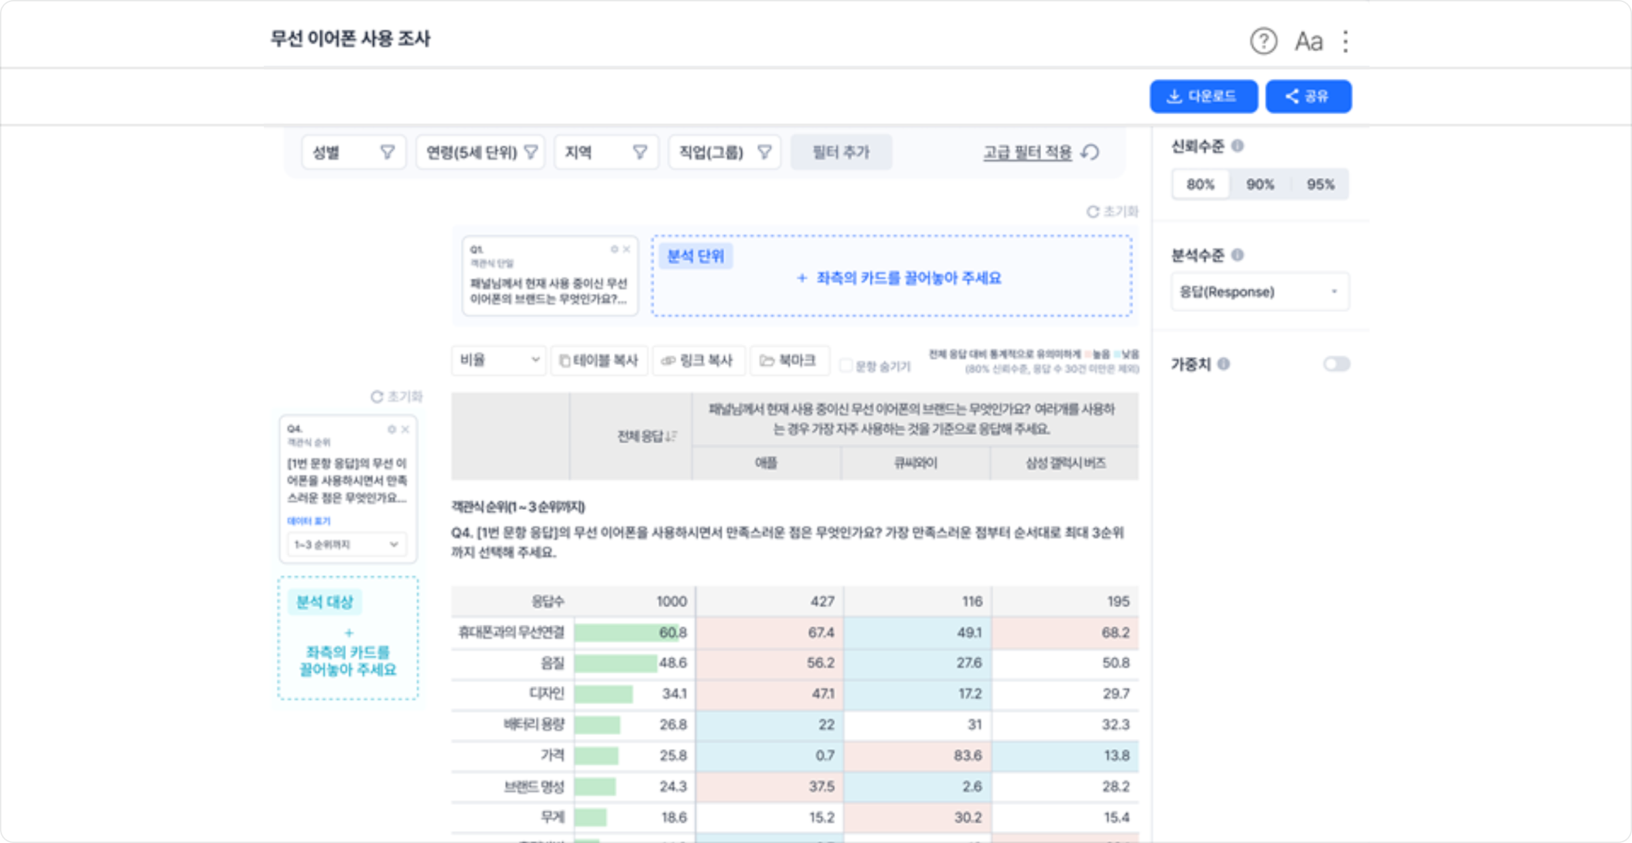
Task: Click the 초기화 refresh icon above Q1 card
Action: pos(1093,211)
